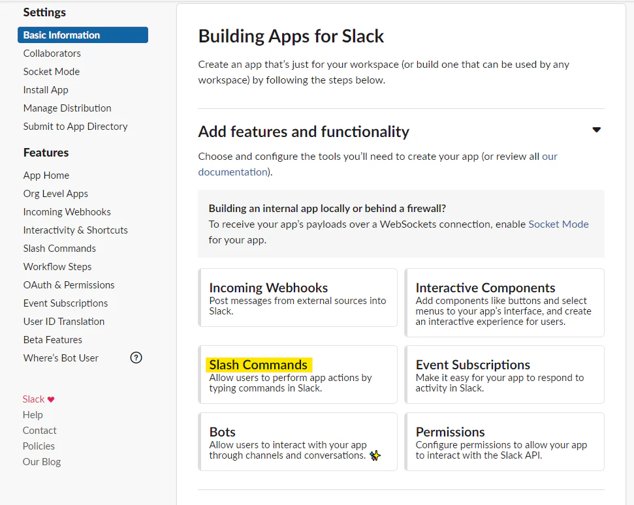Click the sparkle icon in the Bots card
This screenshot has width=634, height=505.
coord(375,455)
